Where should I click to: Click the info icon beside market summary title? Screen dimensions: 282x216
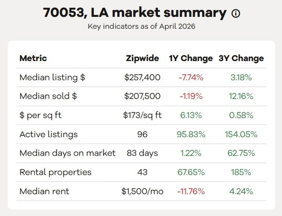click(235, 13)
